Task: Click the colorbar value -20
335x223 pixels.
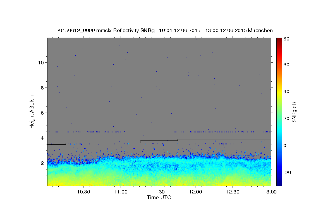Action: coord(288,173)
